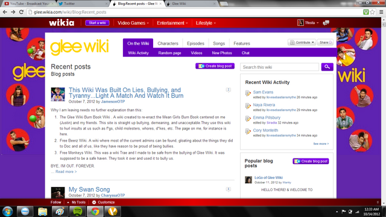Switch to the Twitter browser tab
The width and height of the screenshot is (386, 217).
coord(83,4)
